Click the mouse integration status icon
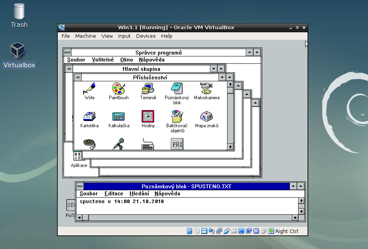Viewport: 368px width, 249px height. pos(263,231)
